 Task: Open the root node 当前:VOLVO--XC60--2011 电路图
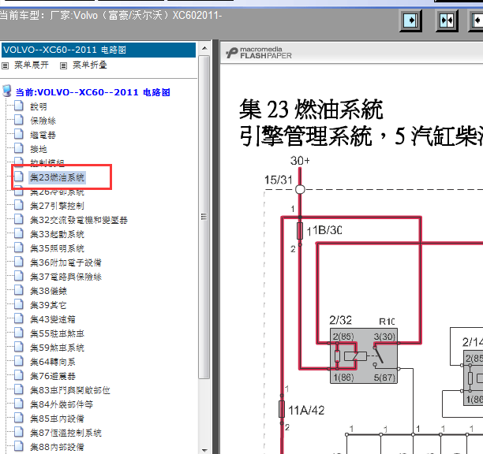point(92,92)
